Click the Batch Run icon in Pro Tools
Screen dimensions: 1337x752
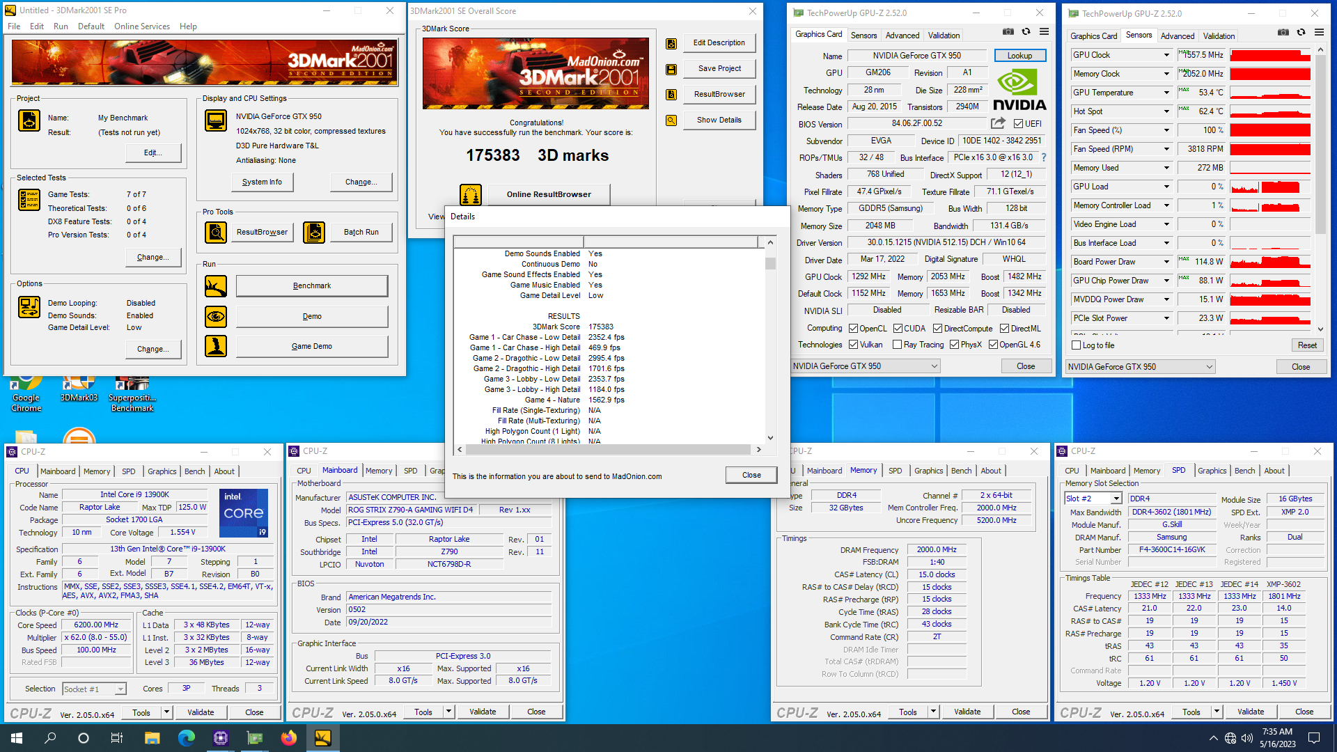pyautogui.click(x=314, y=232)
